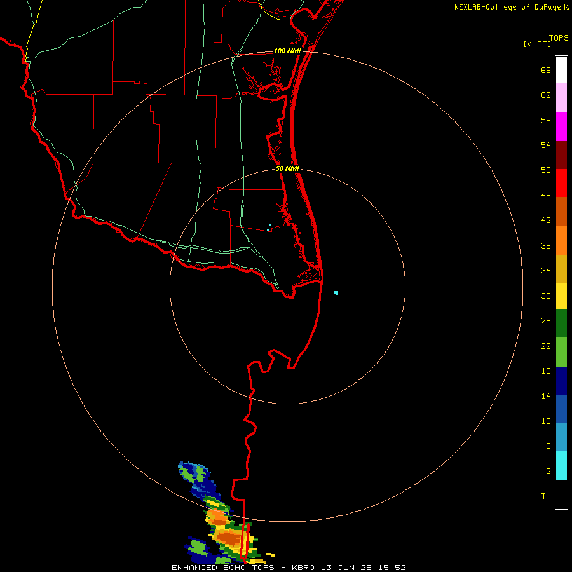Click the '66' legend value

pyautogui.click(x=546, y=71)
